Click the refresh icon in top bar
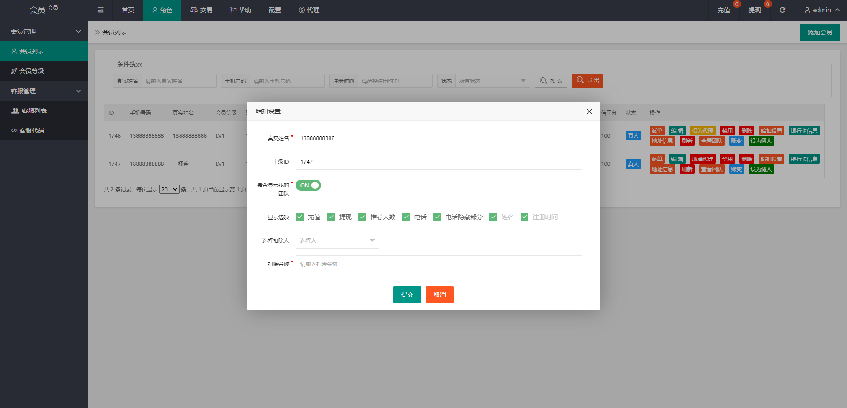 pyautogui.click(x=782, y=10)
